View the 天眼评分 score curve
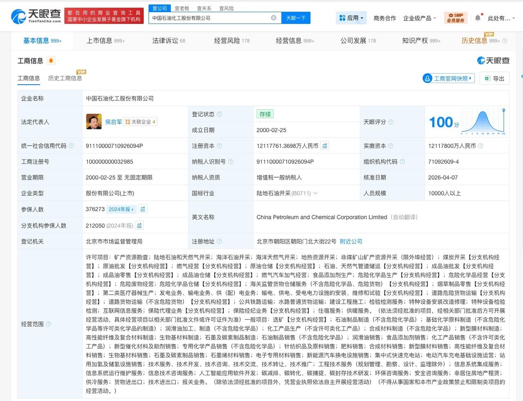523x401 pixels. (482, 121)
